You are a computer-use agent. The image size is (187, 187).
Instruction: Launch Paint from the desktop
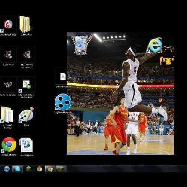tap(27, 116)
